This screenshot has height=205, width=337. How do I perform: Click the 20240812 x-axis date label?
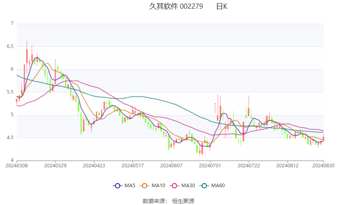click(287, 166)
